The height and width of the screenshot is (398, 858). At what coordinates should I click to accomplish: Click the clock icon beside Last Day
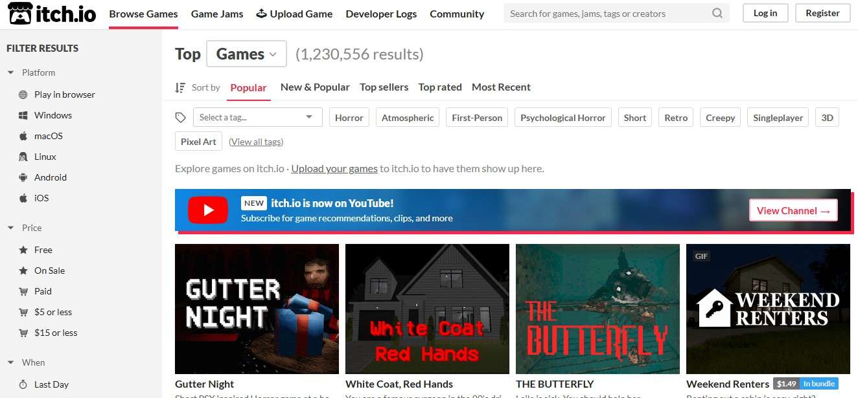point(23,384)
